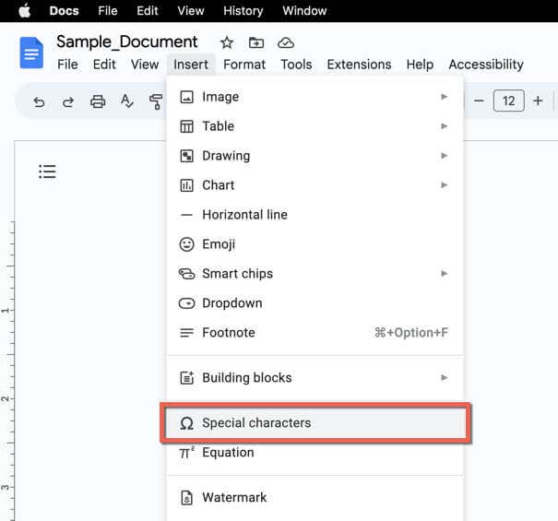Open the Format menu

click(x=244, y=65)
